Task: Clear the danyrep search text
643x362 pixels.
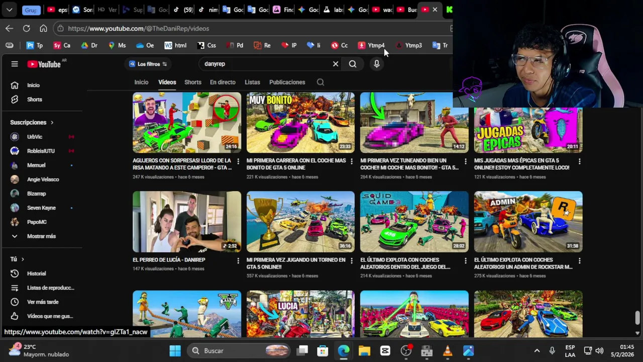Action: pyautogui.click(x=336, y=64)
